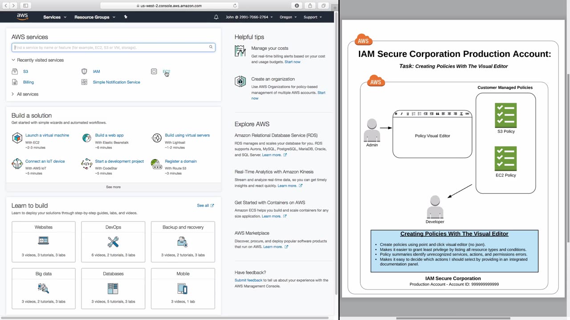Click the Build using virtual servers icon

157,138
